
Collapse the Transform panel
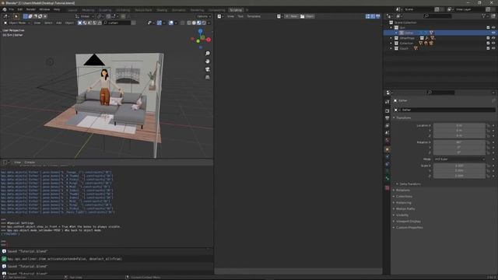[x=403, y=117]
